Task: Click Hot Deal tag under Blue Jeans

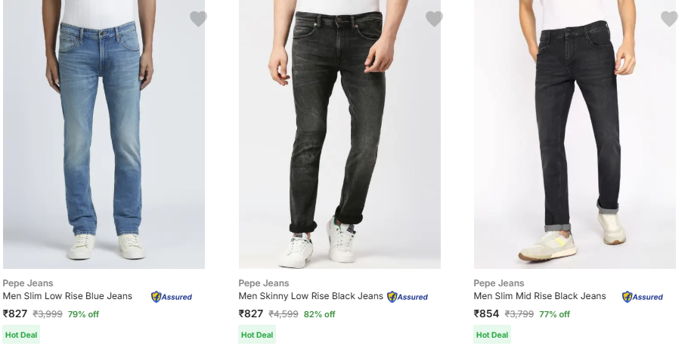Action: 21,335
